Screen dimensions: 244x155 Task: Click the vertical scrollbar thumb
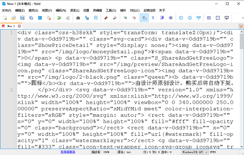pyautogui.click(x=242, y=42)
